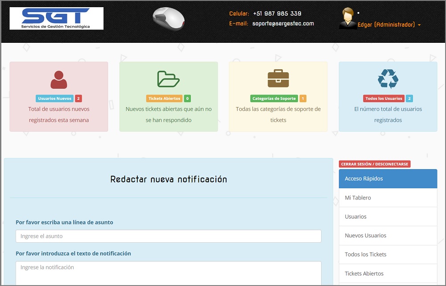
Task: Click the blue recycle arrows icon
Action: click(x=388, y=79)
